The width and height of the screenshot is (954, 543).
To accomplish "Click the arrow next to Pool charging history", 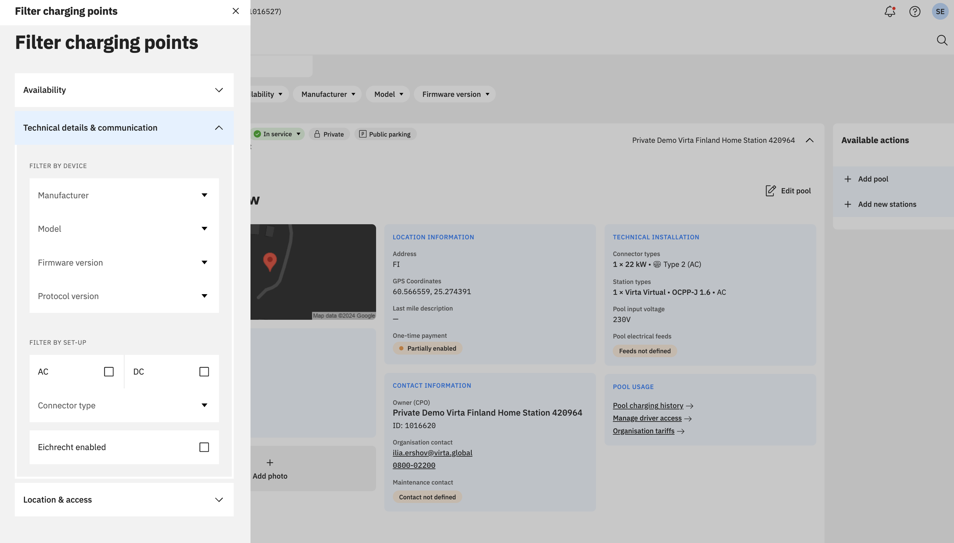I will [690, 406].
